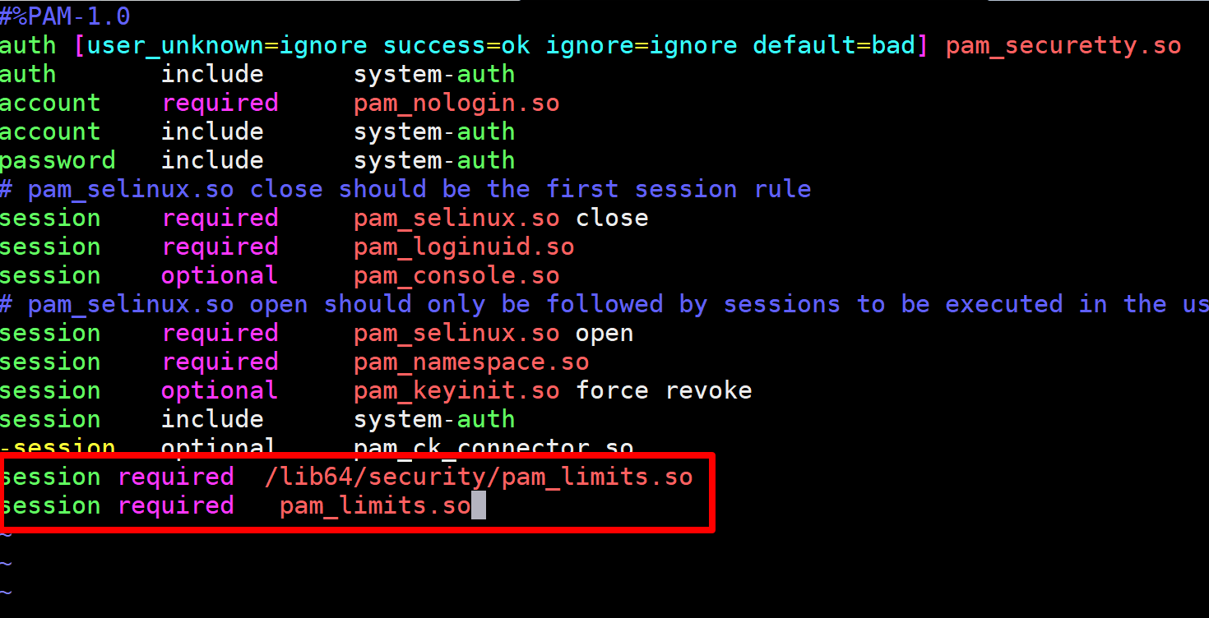This screenshot has height=618, width=1209.
Task: Click the pam_ck_connector.so module name
Action: (x=493, y=447)
